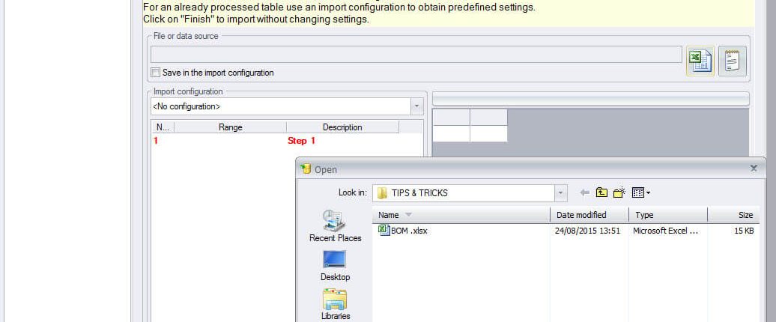
Task: Sort files by Size column
Action: tap(733, 215)
